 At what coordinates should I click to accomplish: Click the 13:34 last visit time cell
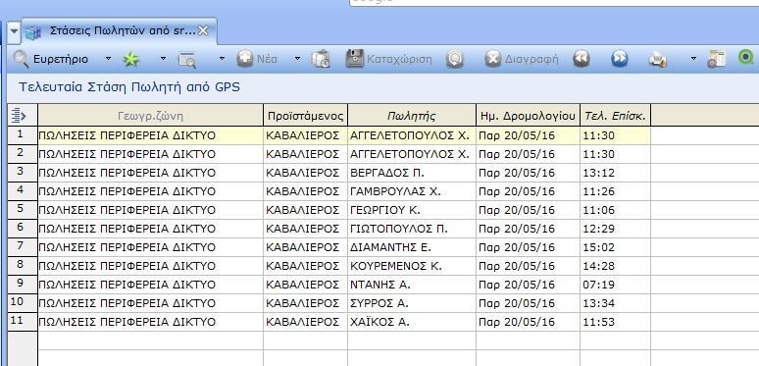pyautogui.click(x=615, y=303)
